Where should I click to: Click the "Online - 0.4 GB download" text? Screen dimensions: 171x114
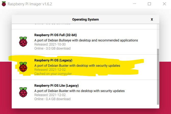(52, 99)
